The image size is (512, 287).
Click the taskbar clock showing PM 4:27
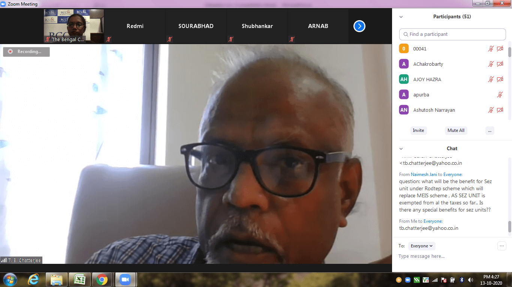[491, 280]
